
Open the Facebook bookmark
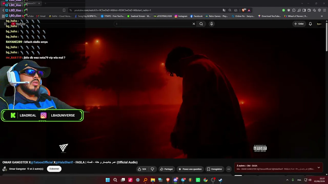(196, 16)
